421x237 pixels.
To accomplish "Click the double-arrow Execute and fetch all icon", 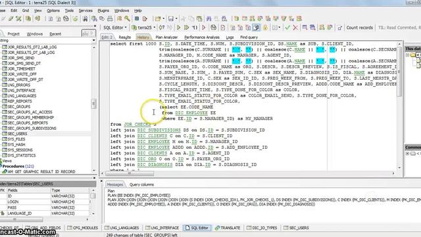I will pos(186,28).
